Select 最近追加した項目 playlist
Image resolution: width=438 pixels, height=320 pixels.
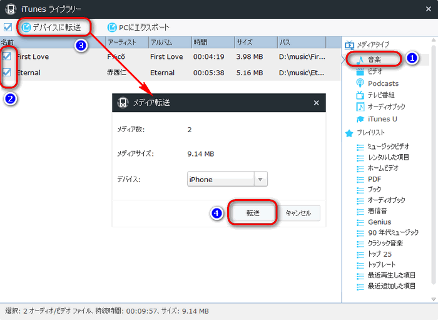click(x=391, y=286)
